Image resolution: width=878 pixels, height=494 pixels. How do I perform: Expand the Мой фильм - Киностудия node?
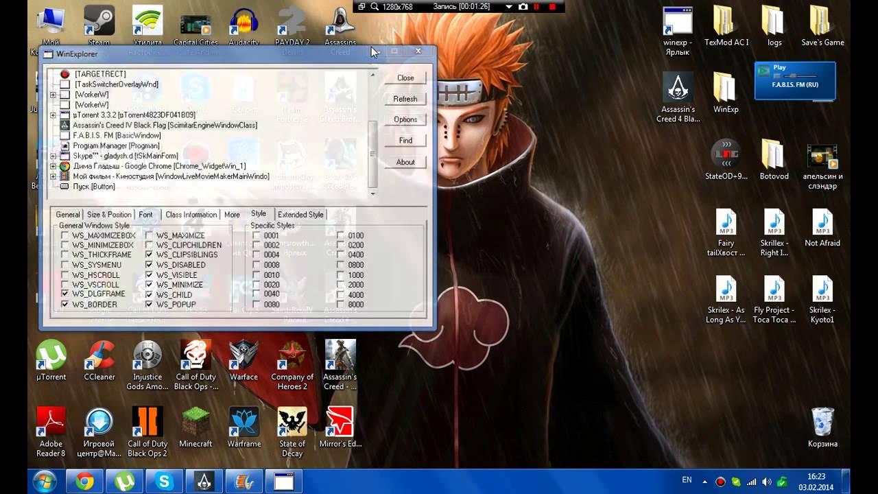click(54, 176)
